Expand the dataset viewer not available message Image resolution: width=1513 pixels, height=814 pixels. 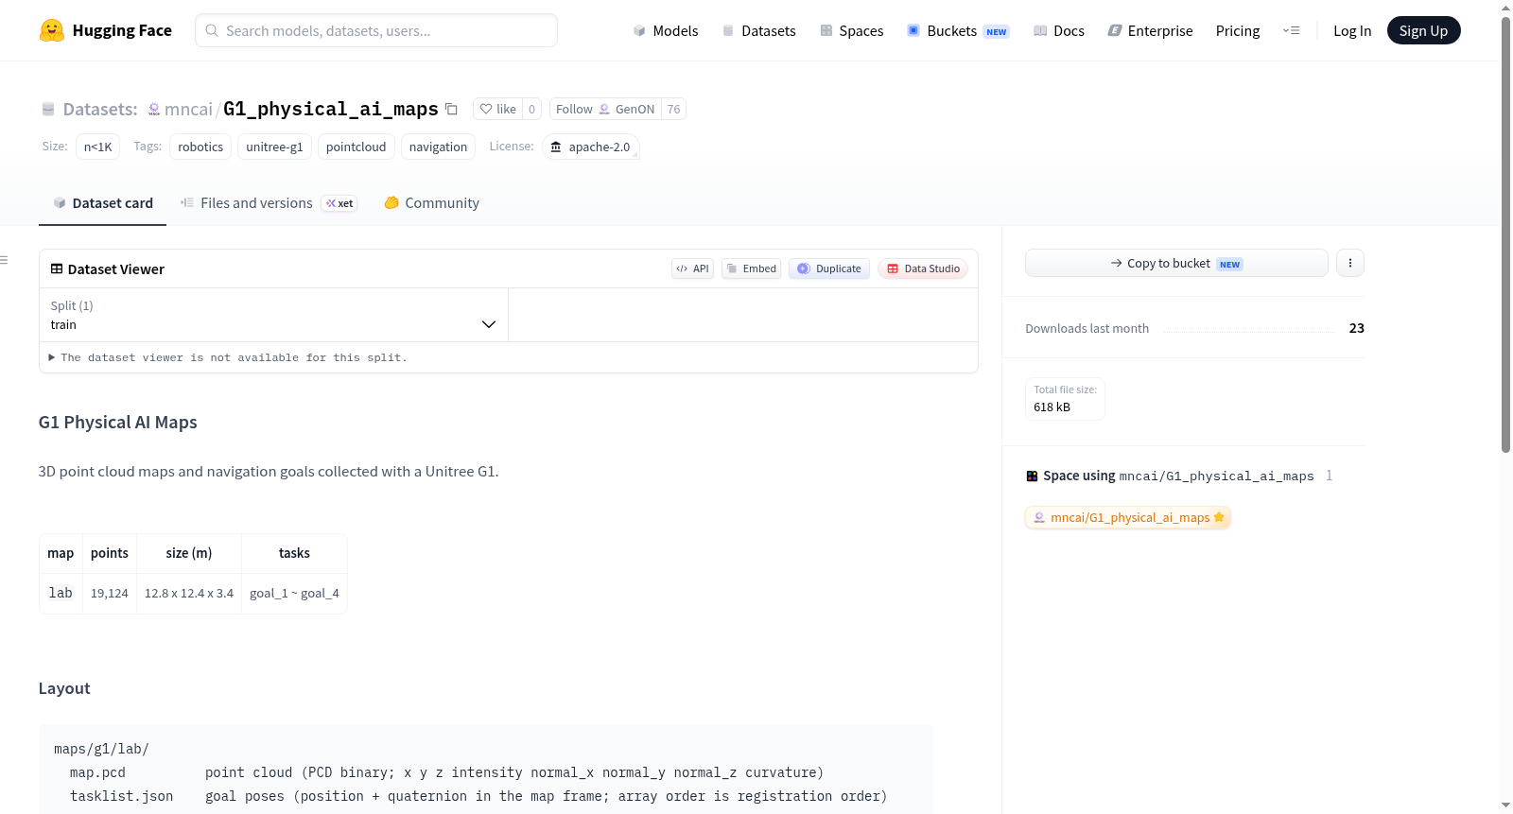pyautogui.click(x=228, y=357)
